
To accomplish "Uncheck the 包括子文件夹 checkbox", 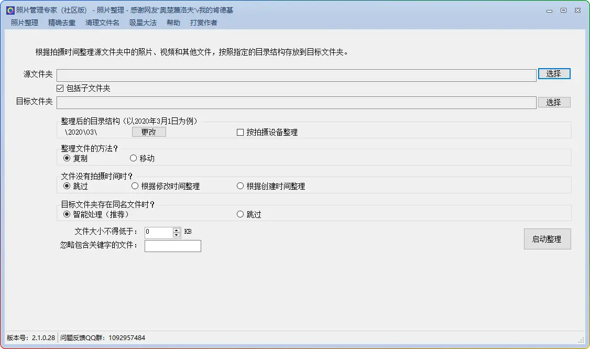I will 60,89.
